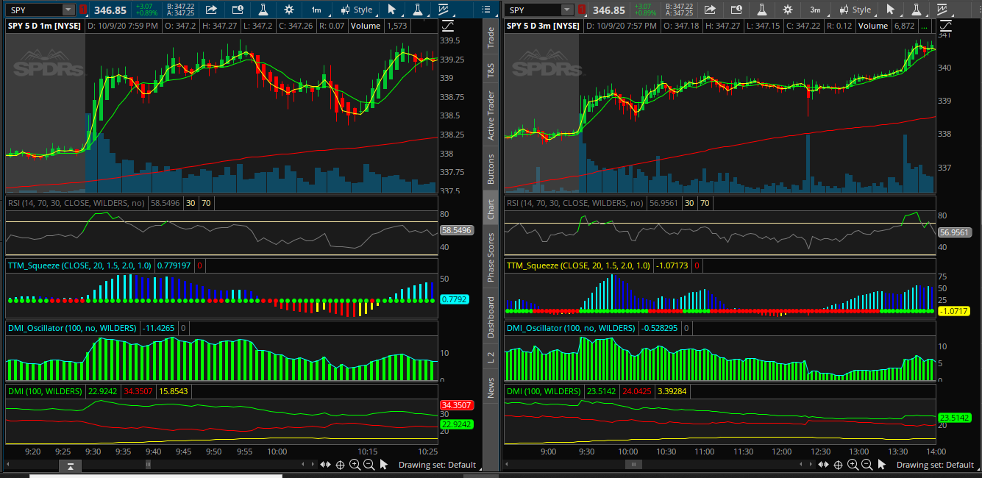This screenshot has width=982, height=478.
Task: Click the right chart's bottom pointer icon
Action: coord(883,465)
